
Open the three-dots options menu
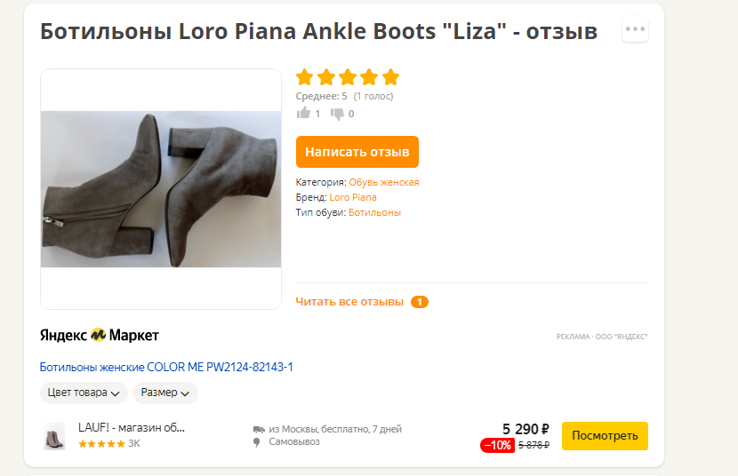pyautogui.click(x=635, y=29)
